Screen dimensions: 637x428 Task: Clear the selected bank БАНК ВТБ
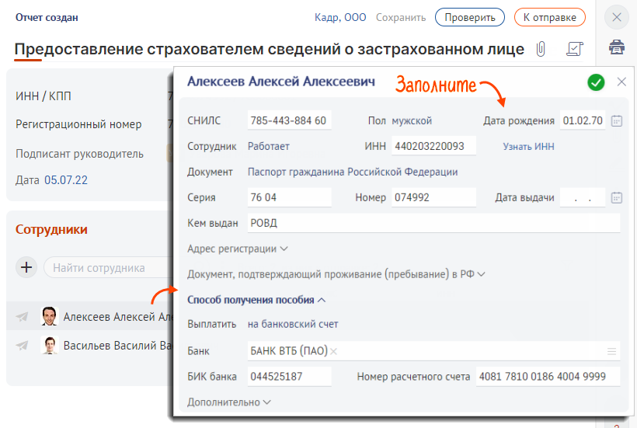pos(334,352)
